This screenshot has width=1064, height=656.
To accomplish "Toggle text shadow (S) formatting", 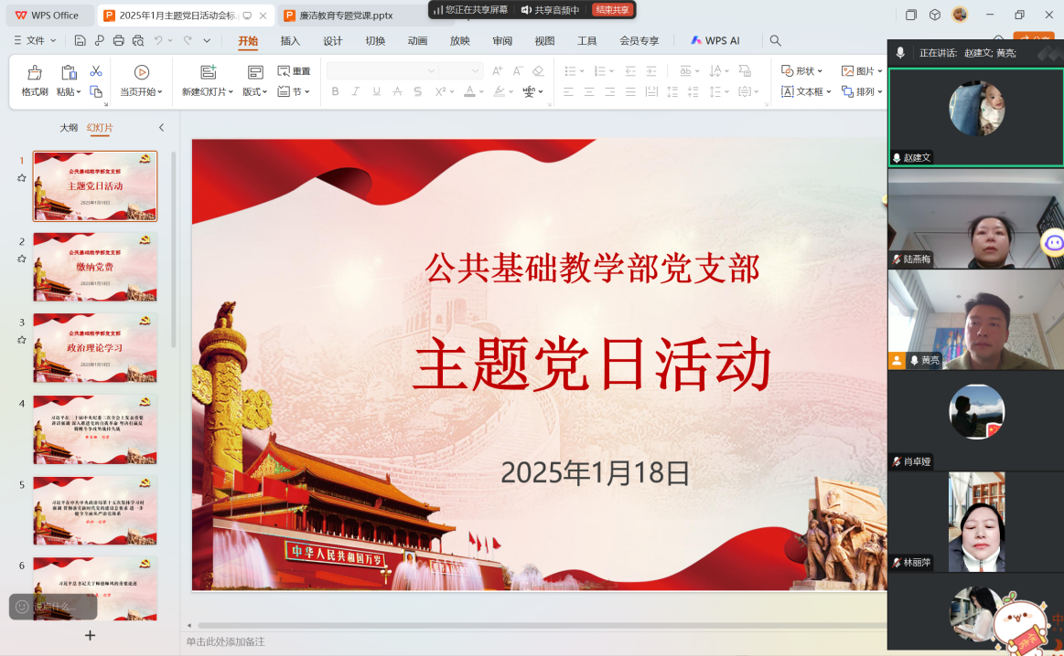I will point(418,91).
